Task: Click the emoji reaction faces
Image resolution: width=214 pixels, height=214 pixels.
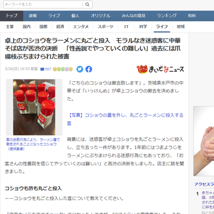Action: 63,69
